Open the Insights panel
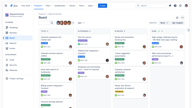 (178, 23)
